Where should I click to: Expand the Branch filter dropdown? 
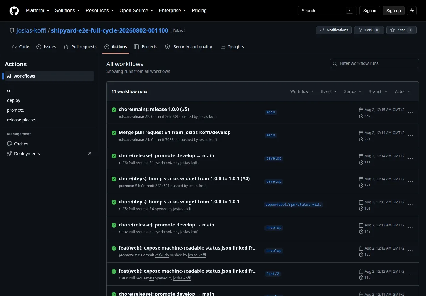tap(378, 91)
